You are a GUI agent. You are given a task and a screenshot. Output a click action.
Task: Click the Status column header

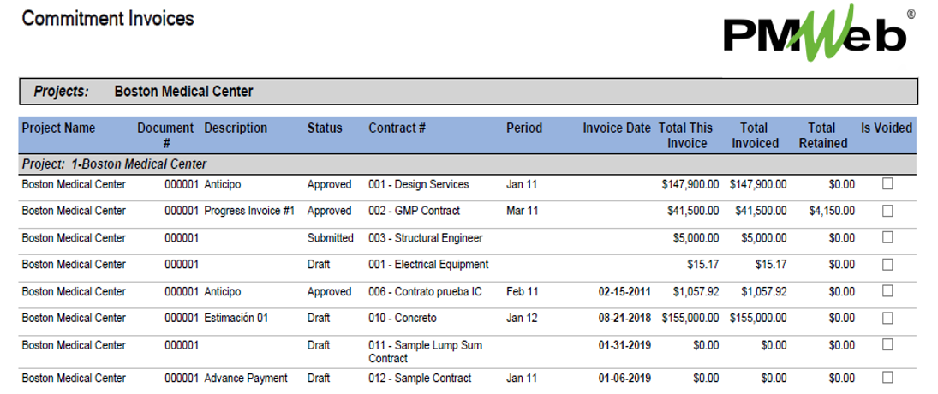point(325,128)
